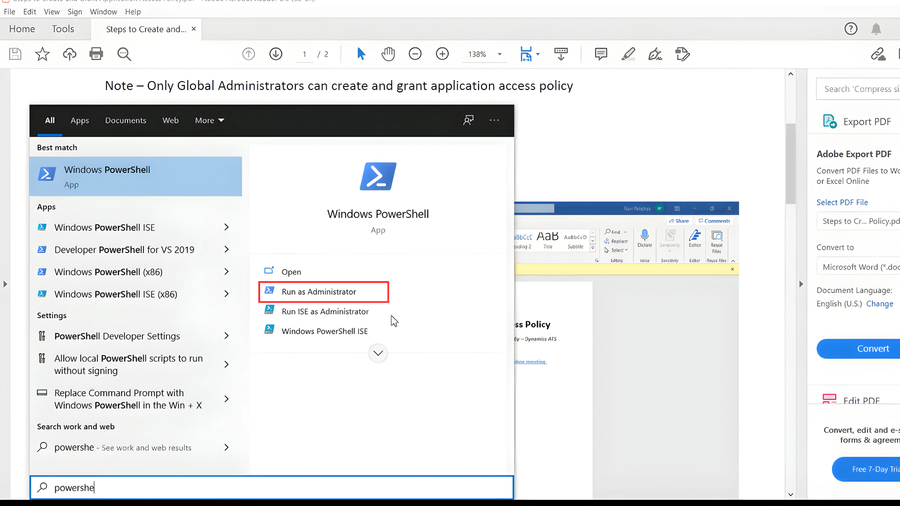Select the highlight text pen tool

coord(628,54)
